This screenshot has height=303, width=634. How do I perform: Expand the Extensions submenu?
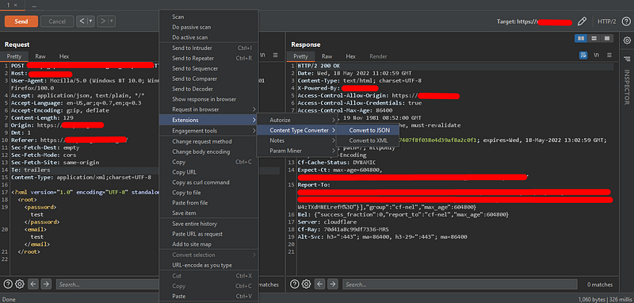208,120
